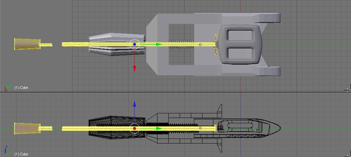Viewport: 351px width, 157px height.
Task: Click the horizontal divider between the two viewports
Action: [x=176, y=92]
